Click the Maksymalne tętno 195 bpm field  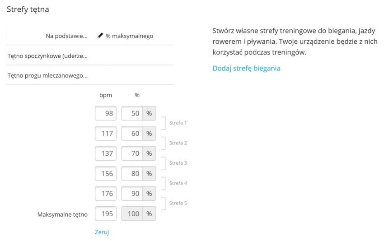(106, 213)
